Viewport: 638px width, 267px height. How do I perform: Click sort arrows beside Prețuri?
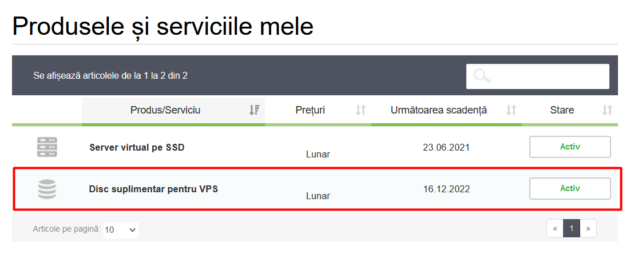pyautogui.click(x=360, y=110)
